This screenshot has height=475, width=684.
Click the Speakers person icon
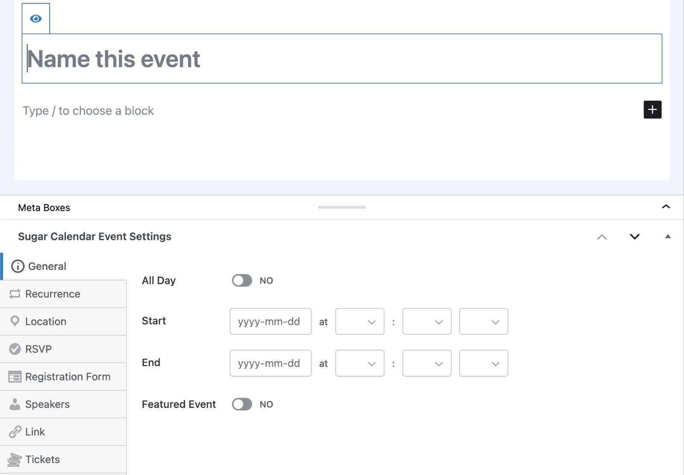15,404
